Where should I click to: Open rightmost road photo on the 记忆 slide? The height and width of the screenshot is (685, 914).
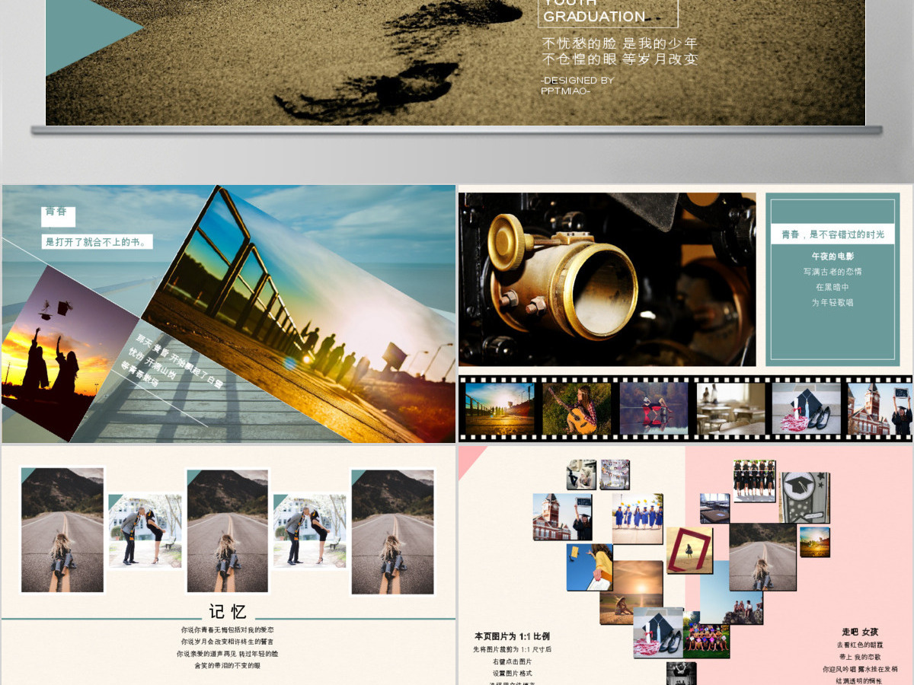click(x=392, y=531)
